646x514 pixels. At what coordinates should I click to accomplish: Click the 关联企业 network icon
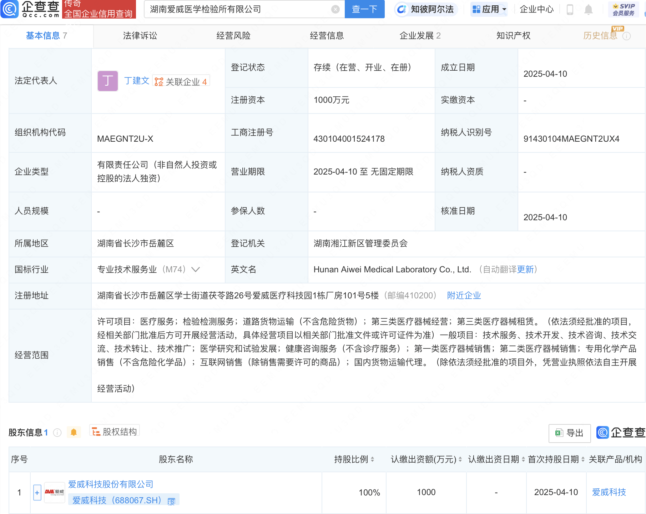click(x=159, y=82)
